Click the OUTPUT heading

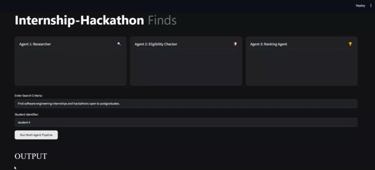31,157
